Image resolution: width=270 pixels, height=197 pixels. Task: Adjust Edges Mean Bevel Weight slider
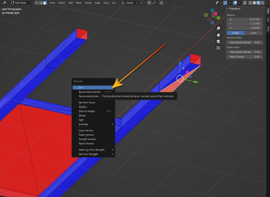[244, 52]
